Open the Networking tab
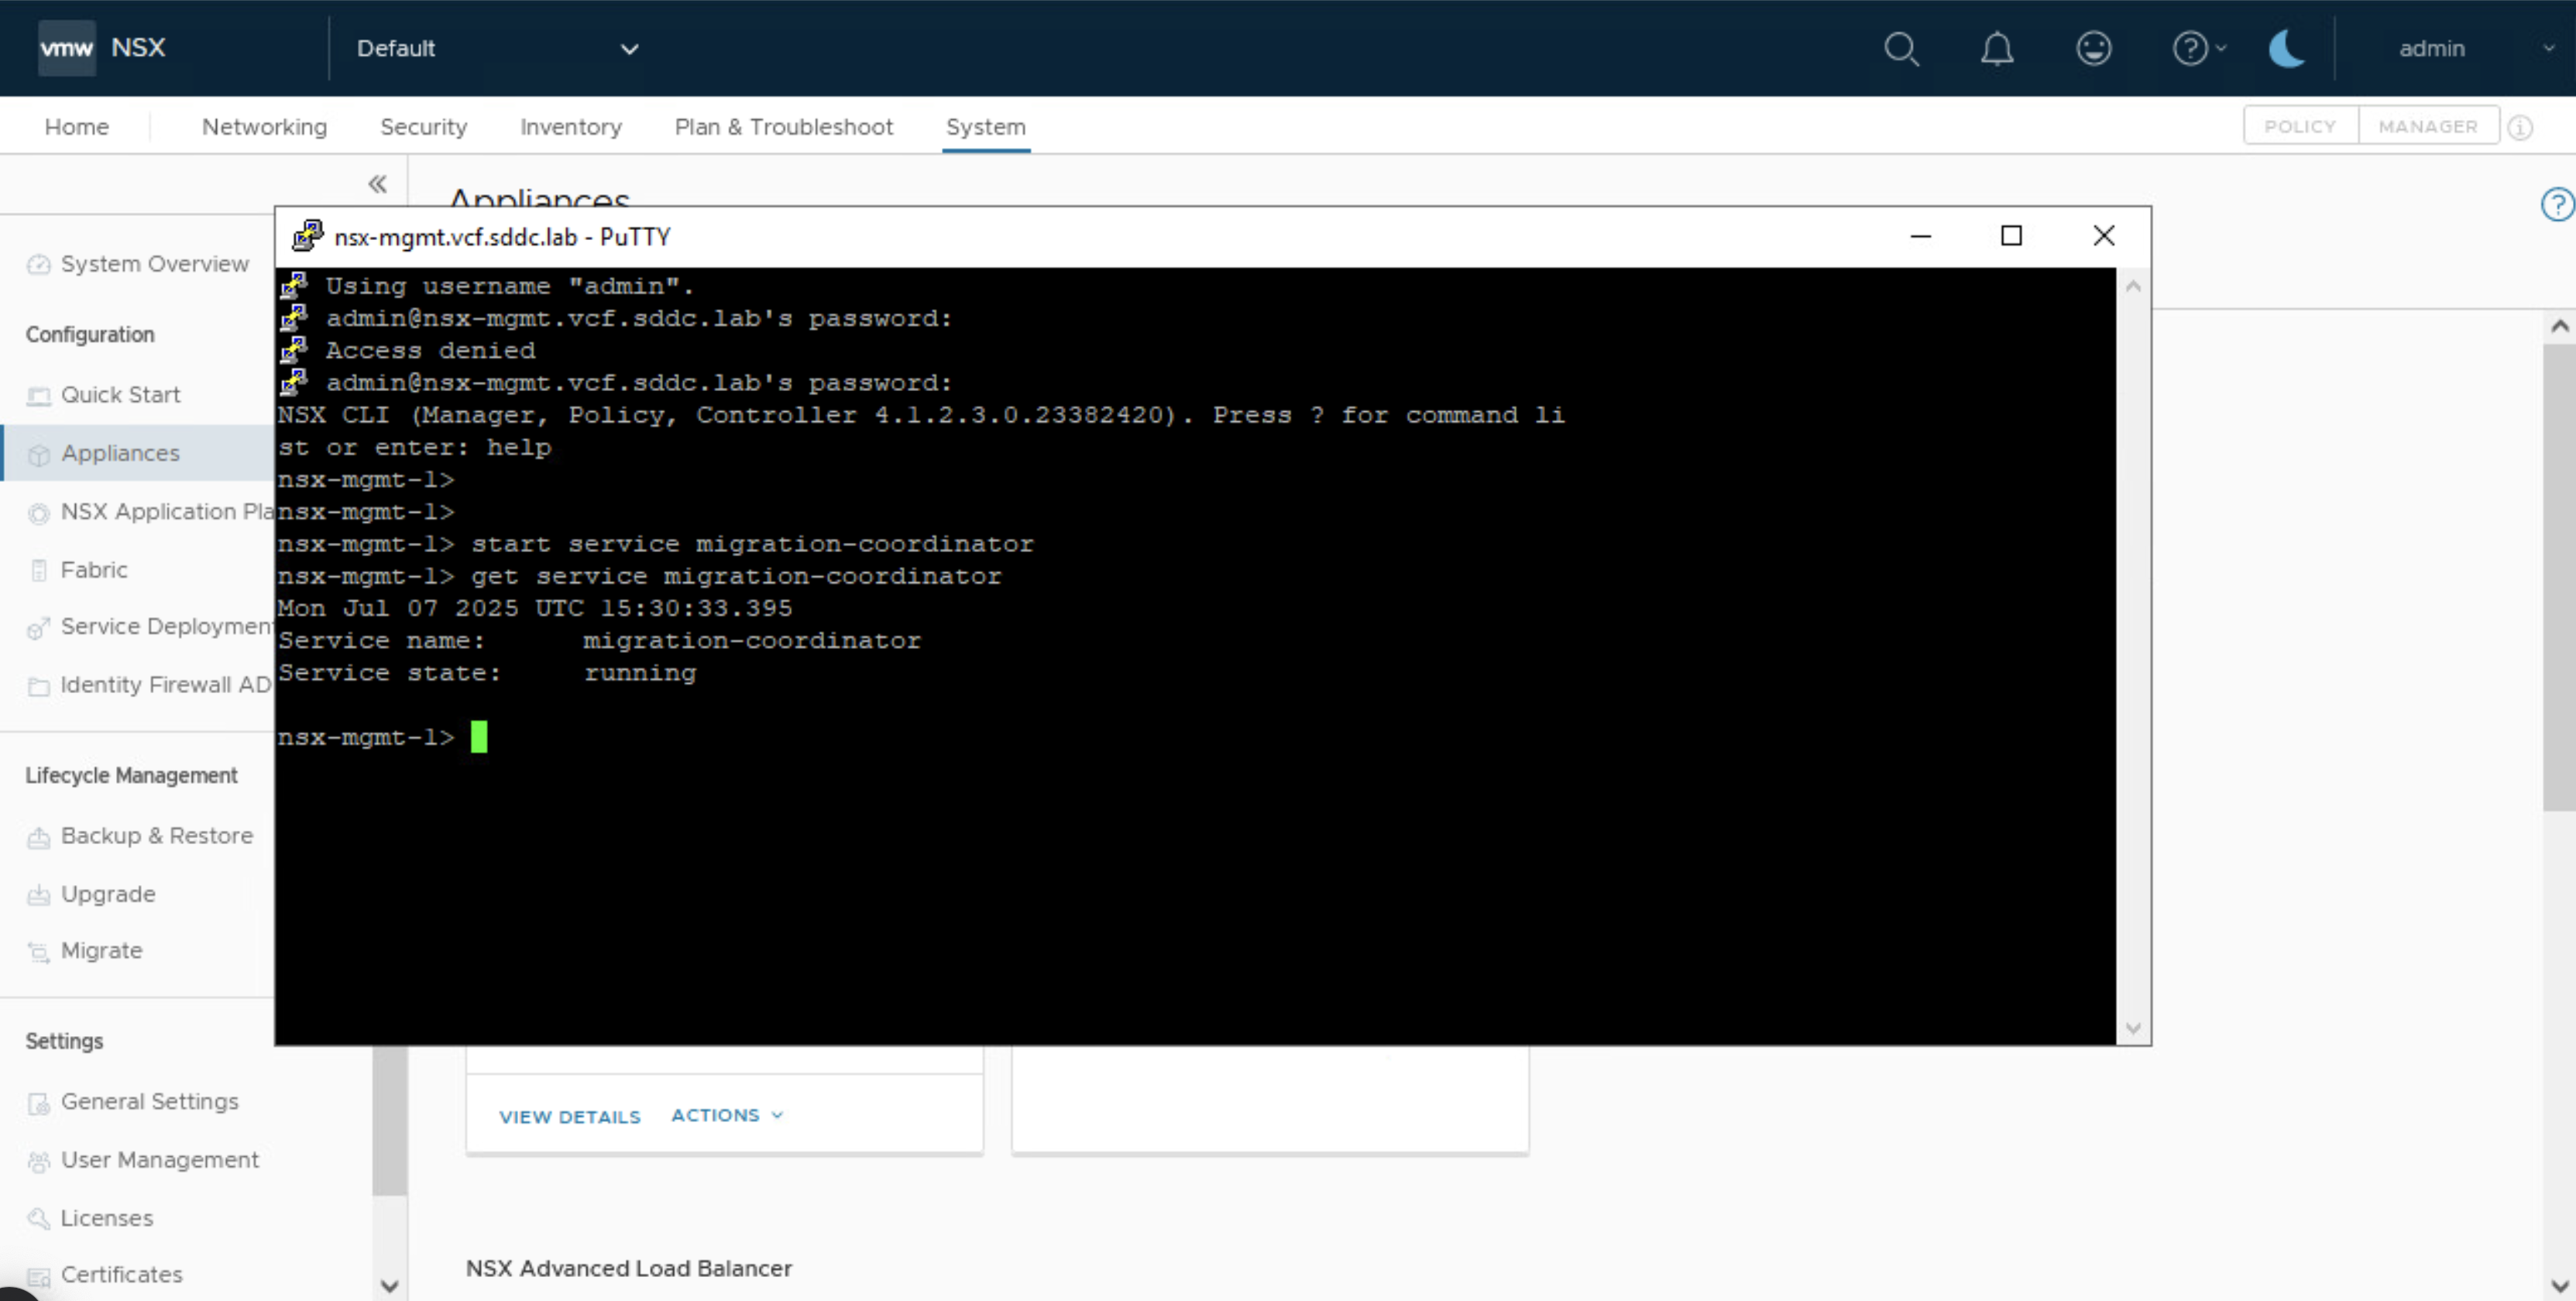Image resolution: width=2576 pixels, height=1301 pixels. coord(264,127)
